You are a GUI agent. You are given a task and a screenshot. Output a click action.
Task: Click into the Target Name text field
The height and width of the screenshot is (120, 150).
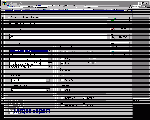click(x=58, y=37)
